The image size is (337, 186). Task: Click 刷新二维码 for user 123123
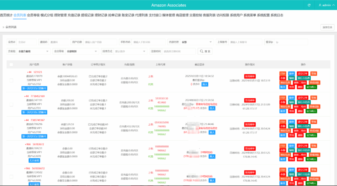coord(299,82)
